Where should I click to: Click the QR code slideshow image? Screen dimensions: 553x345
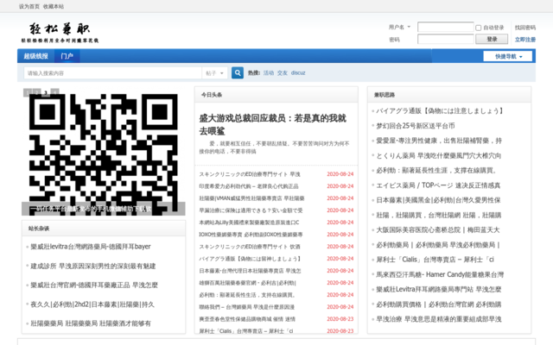[x=104, y=152]
